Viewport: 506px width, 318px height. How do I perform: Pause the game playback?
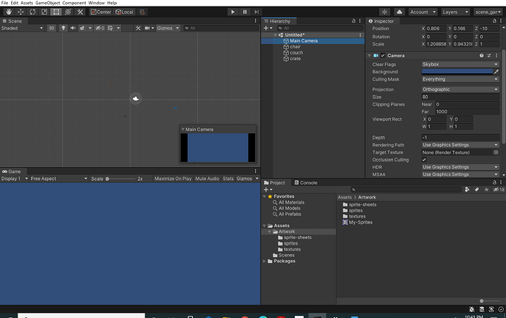tap(245, 12)
